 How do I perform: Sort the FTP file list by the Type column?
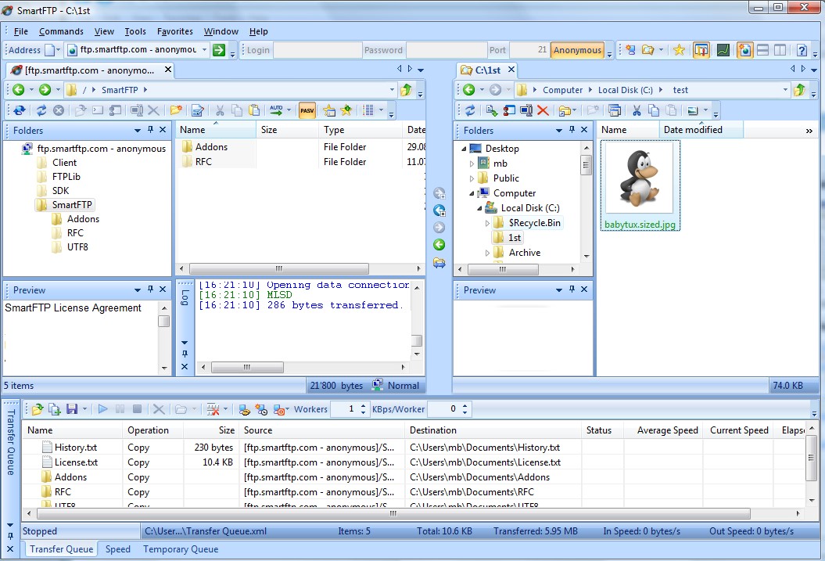point(360,130)
